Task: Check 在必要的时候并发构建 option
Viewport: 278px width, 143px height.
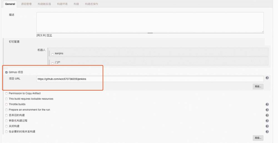Action: (7, 132)
